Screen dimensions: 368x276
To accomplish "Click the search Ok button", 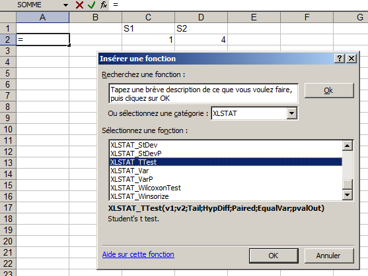I will pos(329,90).
